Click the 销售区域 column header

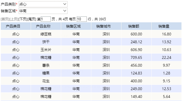pyautogui.click(x=76, y=26)
